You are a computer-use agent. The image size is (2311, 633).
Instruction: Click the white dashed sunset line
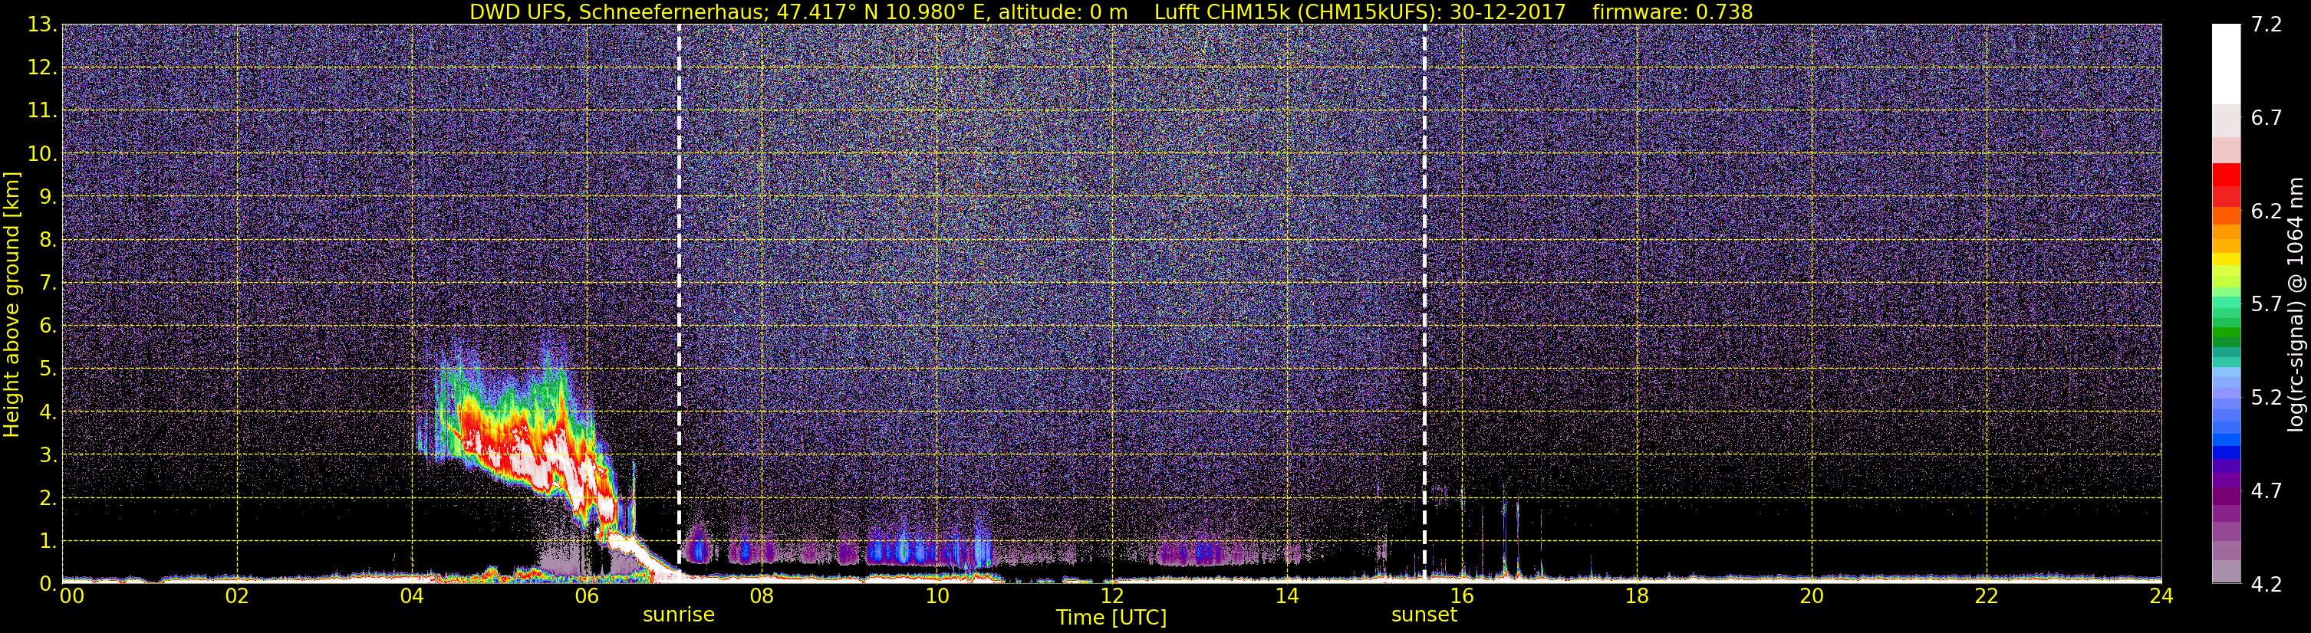click(1424, 304)
